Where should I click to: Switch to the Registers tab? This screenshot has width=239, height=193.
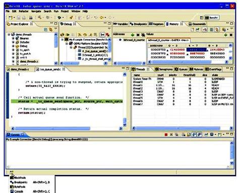coord(156,24)
